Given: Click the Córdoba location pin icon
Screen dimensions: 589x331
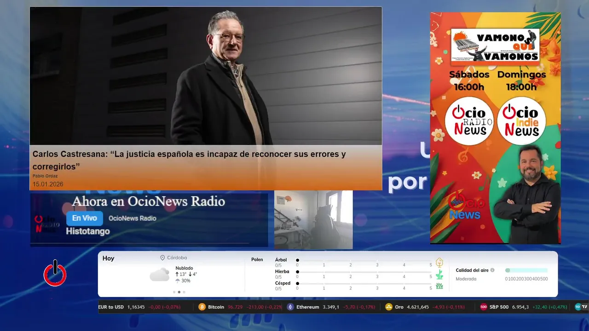Looking at the screenshot, I should pyautogui.click(x=162, y=258).
